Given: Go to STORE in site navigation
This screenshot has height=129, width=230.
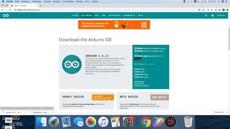Looking at the screenshot, I should (x=75, y=15).
